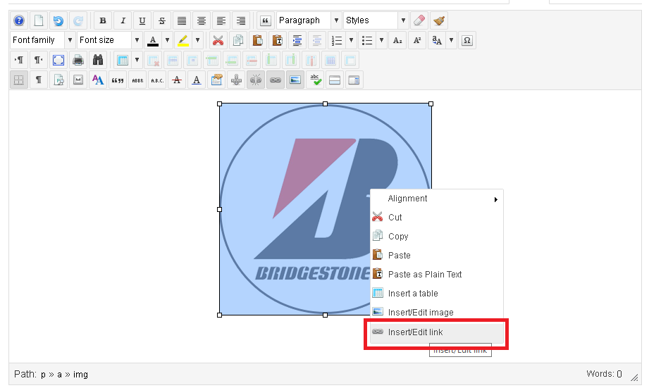Choose Cut from the context menu
The width and height of the screenshot is (649, 388).
[x=437, y=217]
